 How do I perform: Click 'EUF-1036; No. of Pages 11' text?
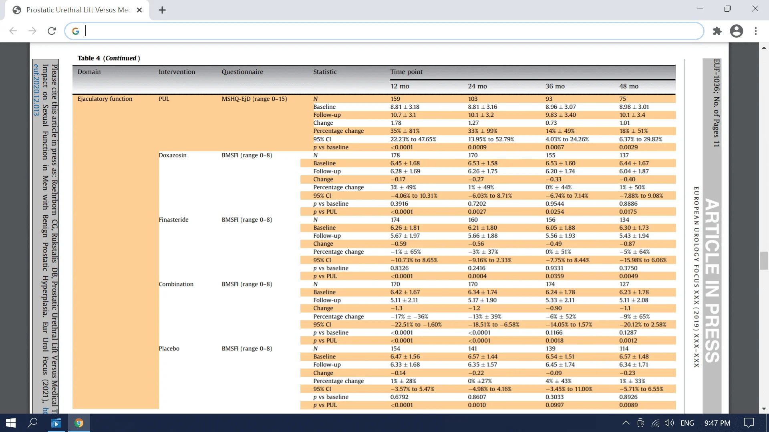717,103
